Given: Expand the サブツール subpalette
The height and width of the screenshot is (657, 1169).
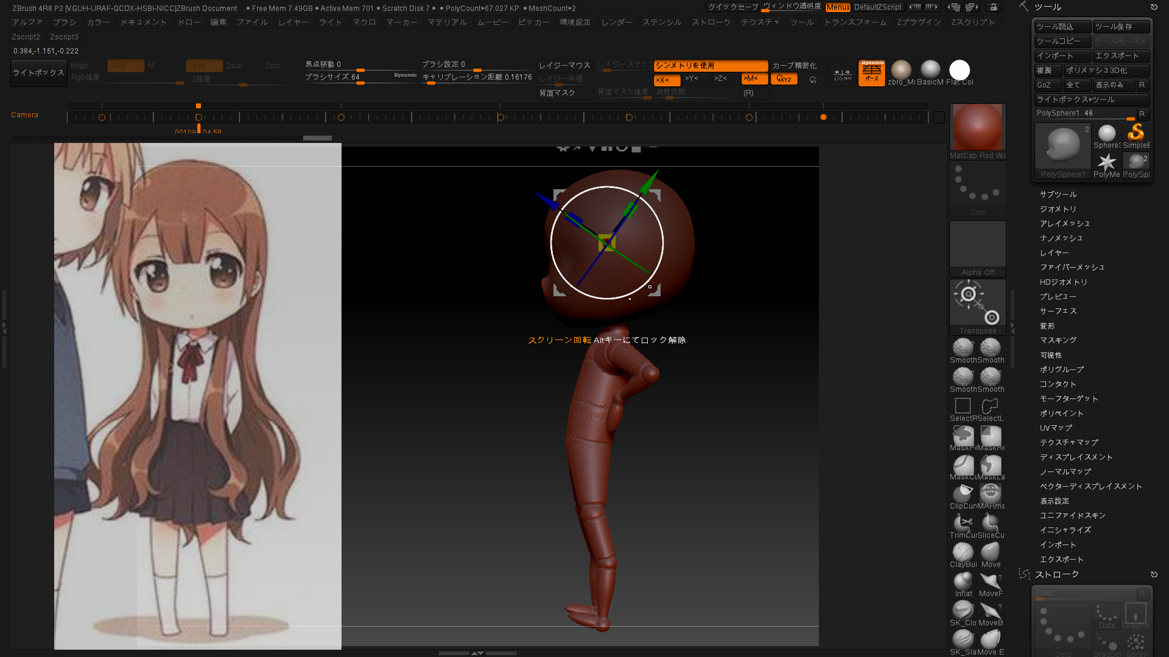Looking at the screenshot, I should click(1058, 195).
